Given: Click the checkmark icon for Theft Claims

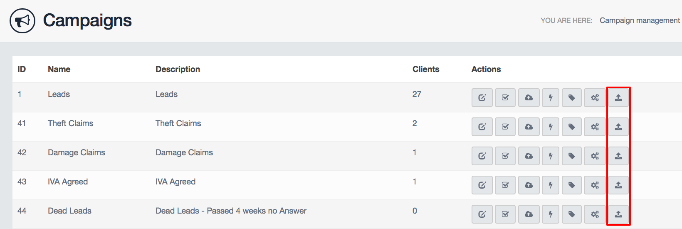Looking at the screenshot, I should pyautogui.click(x=505, y=127).
